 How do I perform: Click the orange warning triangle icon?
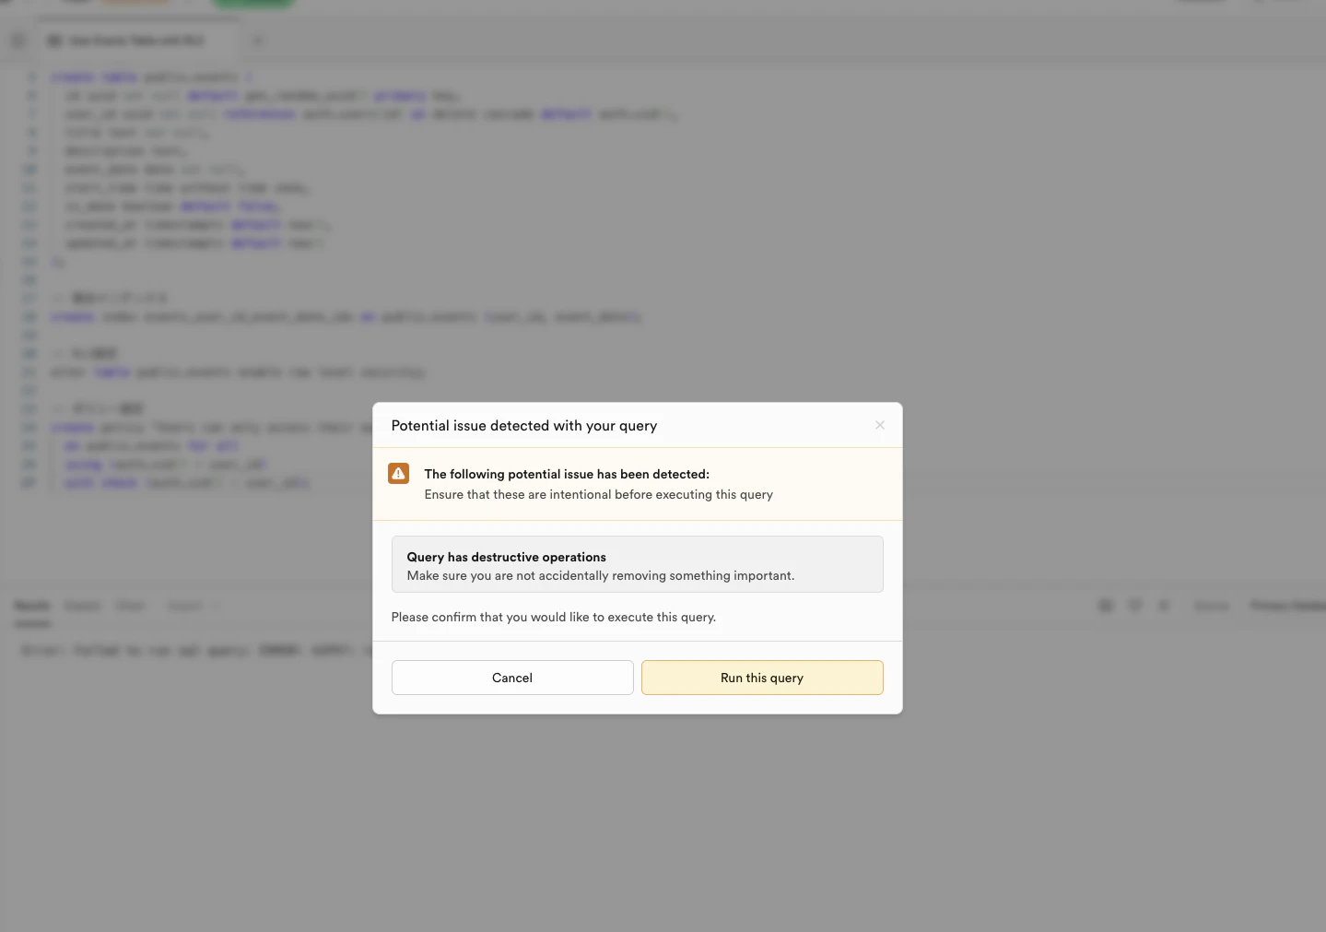coord(398,474)
